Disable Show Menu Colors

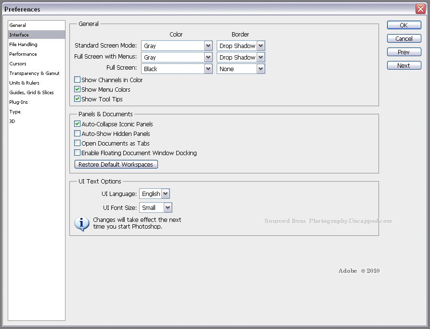tap(77, 89)
